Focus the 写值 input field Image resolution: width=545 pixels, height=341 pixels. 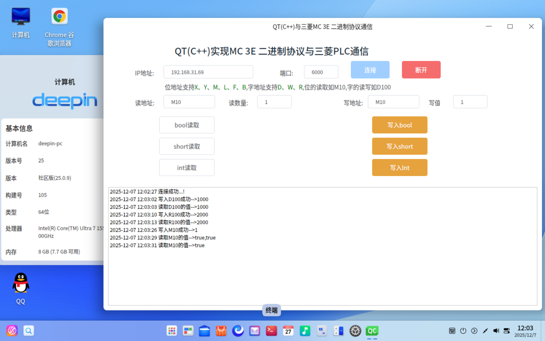click(470, 102)
